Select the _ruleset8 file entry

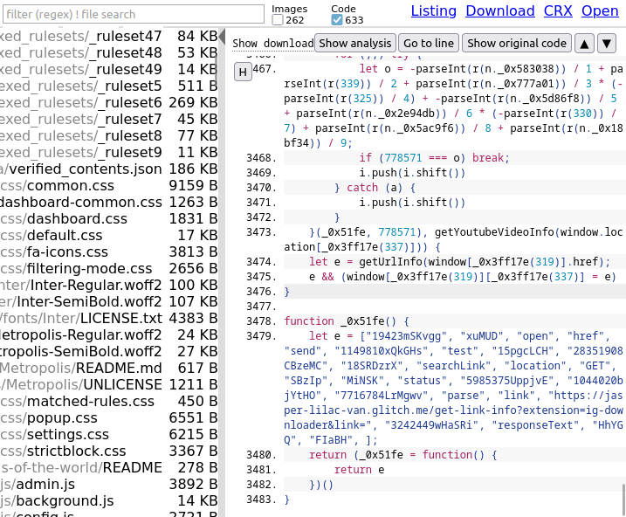[x=108, y=135]
